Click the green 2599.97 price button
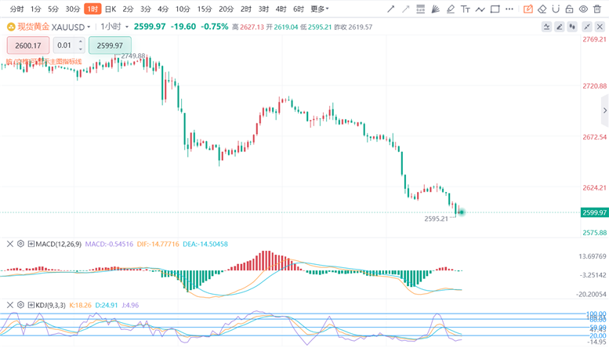Screen dimensions: 609x348 pyautogui.click(x=110, y=45)
